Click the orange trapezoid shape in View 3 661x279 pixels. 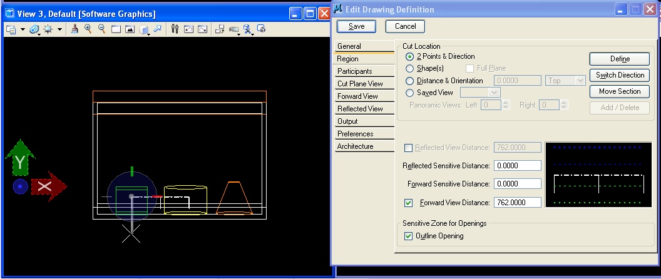[x=234, y=198]
